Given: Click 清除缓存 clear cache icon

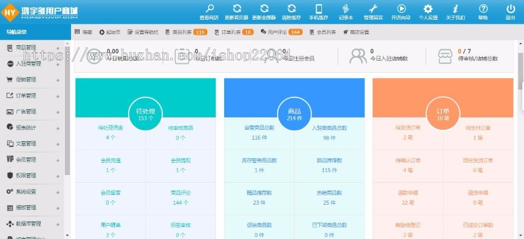Looking at the screenshot, I should click(x=292, y=9).
